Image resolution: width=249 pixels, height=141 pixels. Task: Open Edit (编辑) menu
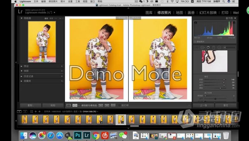(x=43, y=2)
